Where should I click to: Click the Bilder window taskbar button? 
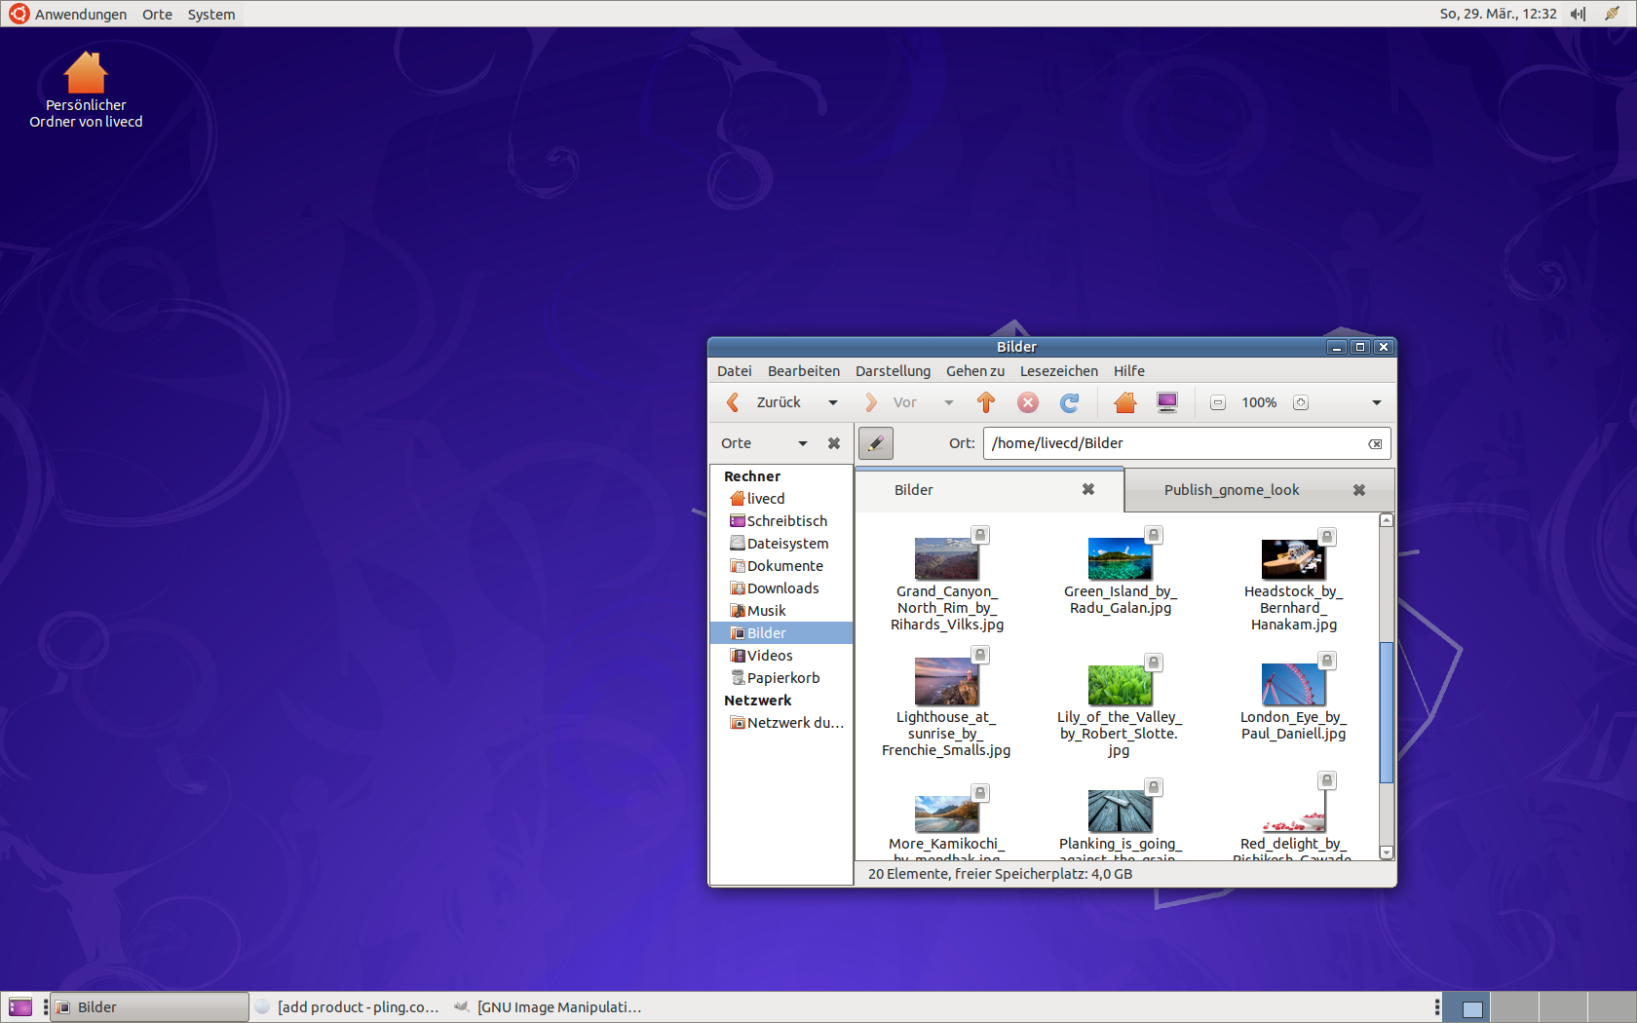click(149, 1007)
